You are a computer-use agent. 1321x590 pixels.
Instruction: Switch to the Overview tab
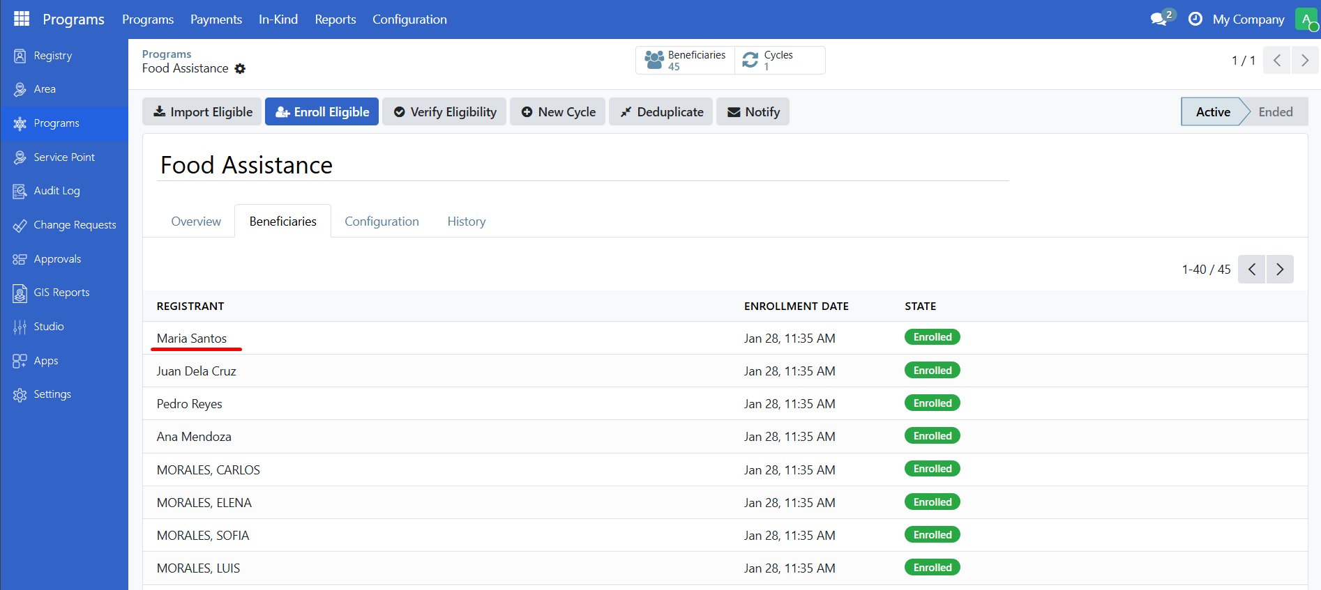point(196,222)
